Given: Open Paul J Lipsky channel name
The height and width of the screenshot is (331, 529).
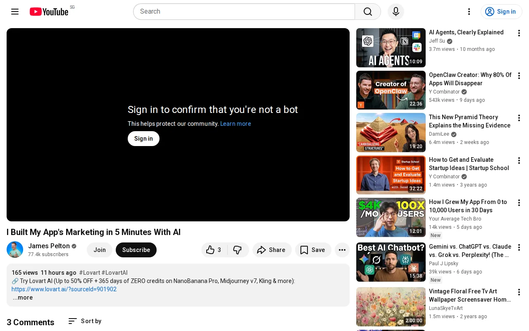Looking at the screenshot, I should pyautogui.click(x=443, y=264).
